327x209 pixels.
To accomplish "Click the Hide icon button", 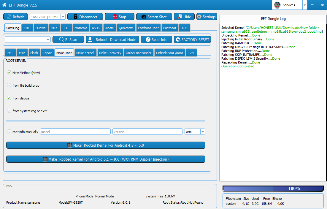I will coord(180,17).
